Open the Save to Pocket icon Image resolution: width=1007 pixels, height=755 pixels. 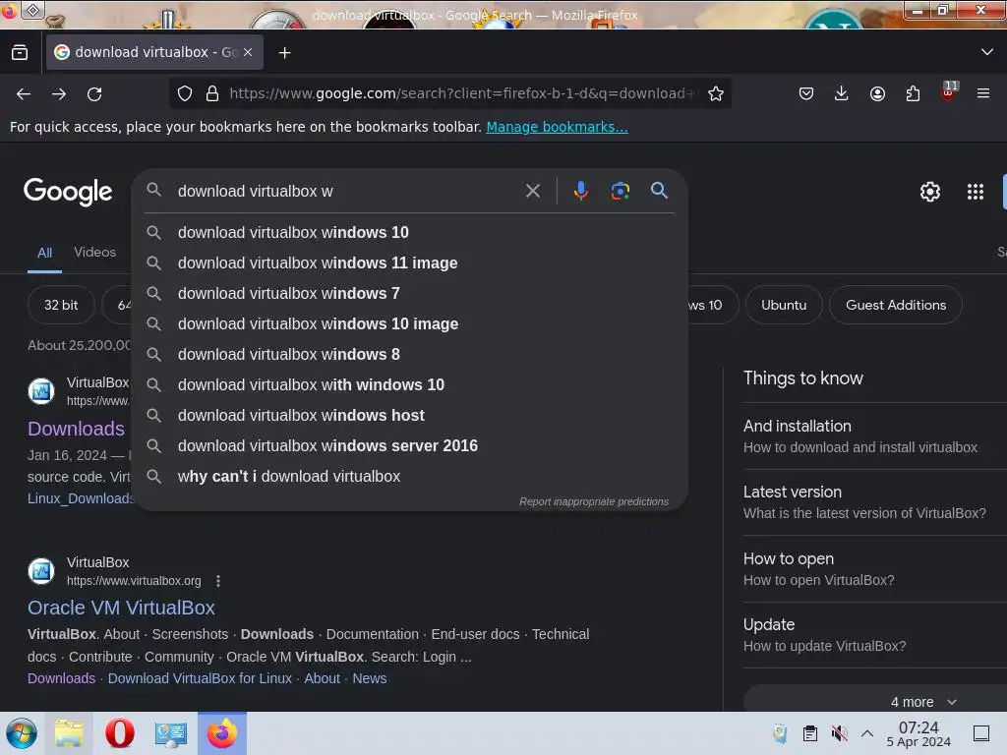(x=806, y=93)
